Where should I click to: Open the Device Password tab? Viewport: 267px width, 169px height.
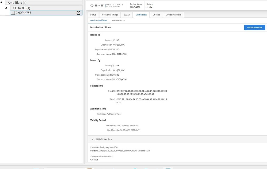pyautogui.click(x=173, y=15)
